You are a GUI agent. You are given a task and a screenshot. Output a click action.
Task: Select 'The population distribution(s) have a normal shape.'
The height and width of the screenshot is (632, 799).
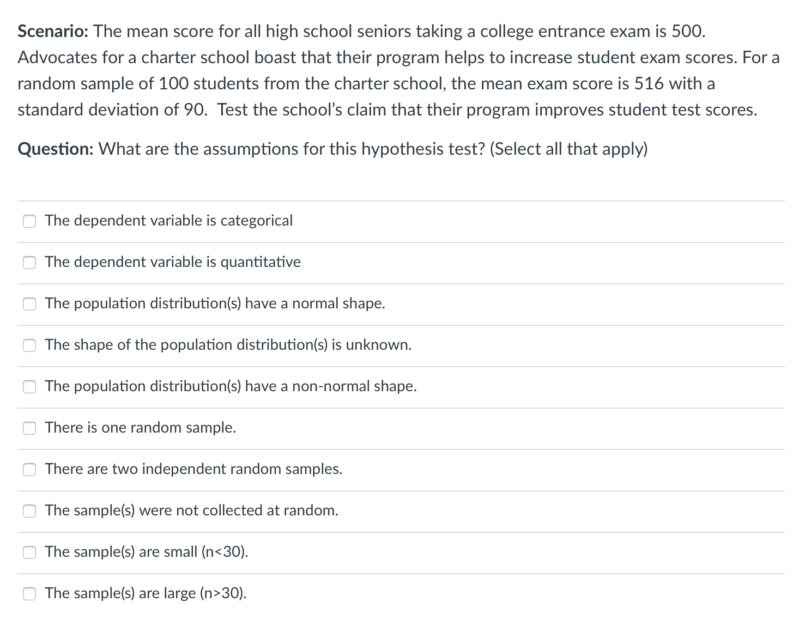[x=30, y=304]
